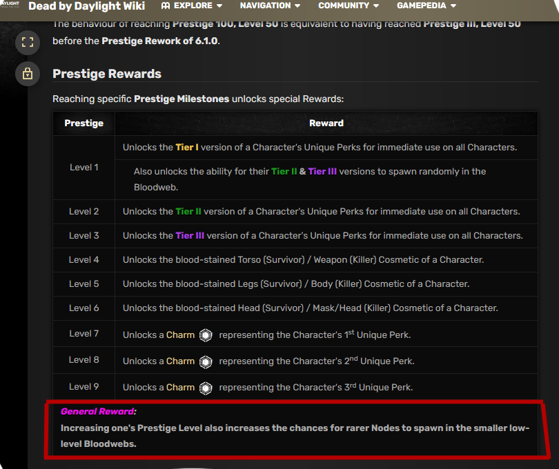Viewport: 559px width, 469px height.
Task: Open the Charm link in the Level 7 row
Action: pyautogui.click(x=180, y=335)
